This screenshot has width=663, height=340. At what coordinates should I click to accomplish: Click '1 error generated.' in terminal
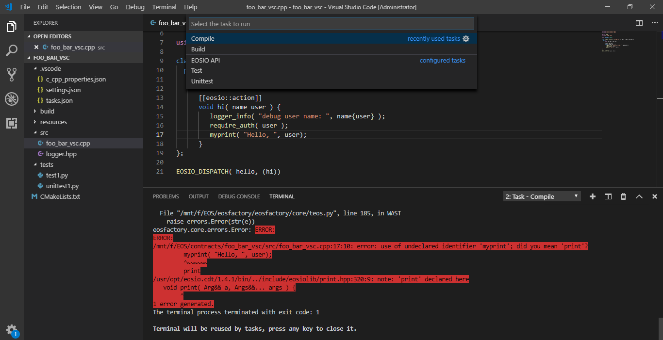click(183, 304)
